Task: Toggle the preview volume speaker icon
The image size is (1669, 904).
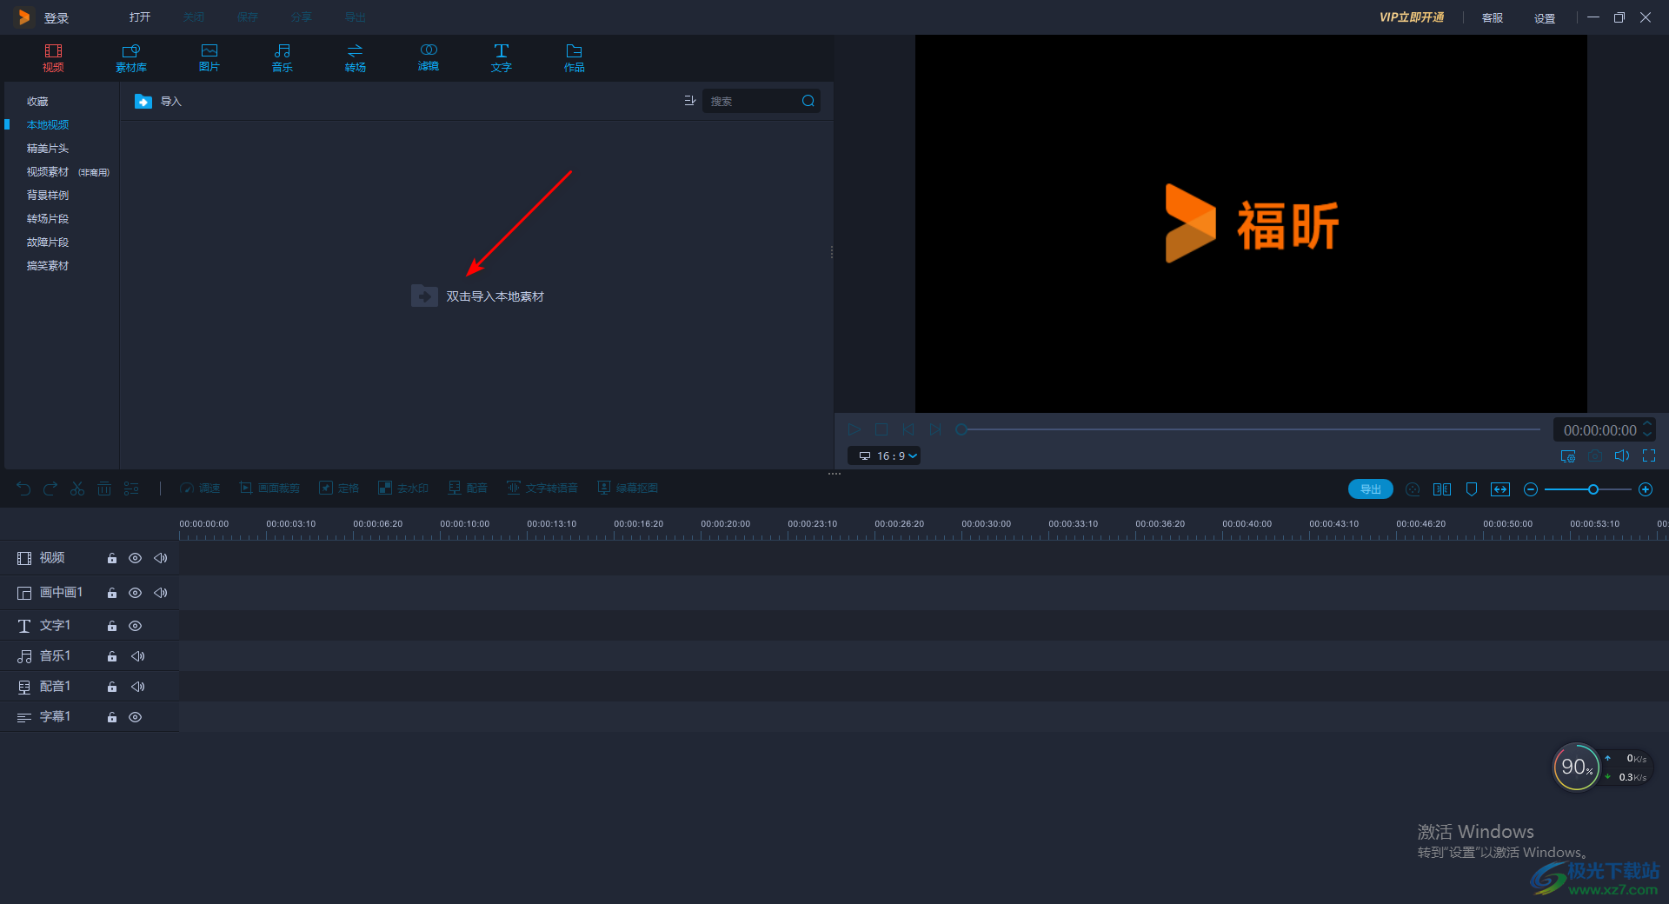Action: tap(1622, 455)
